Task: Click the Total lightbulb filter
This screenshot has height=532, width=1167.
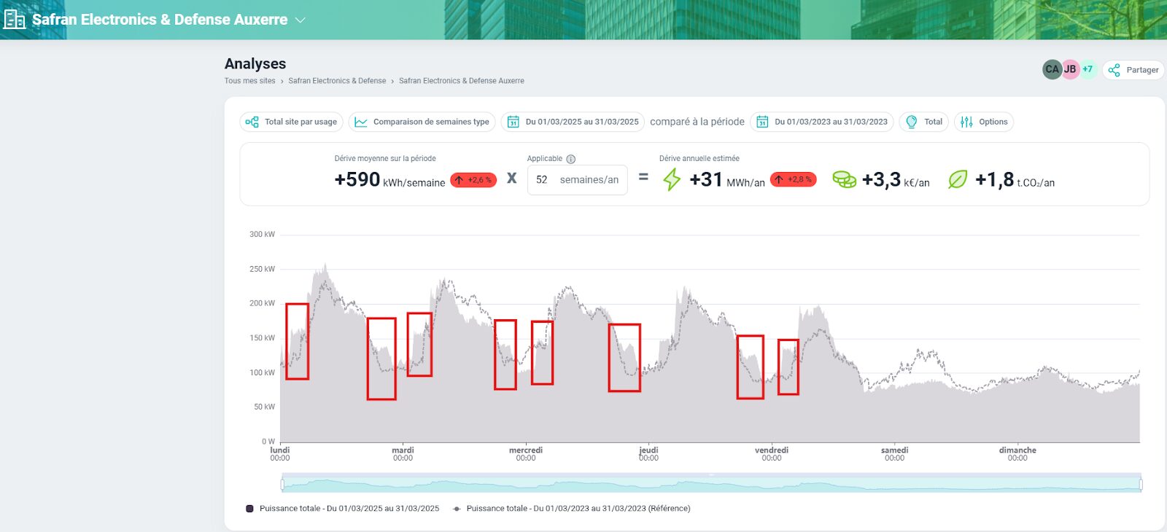Action: 923,122
